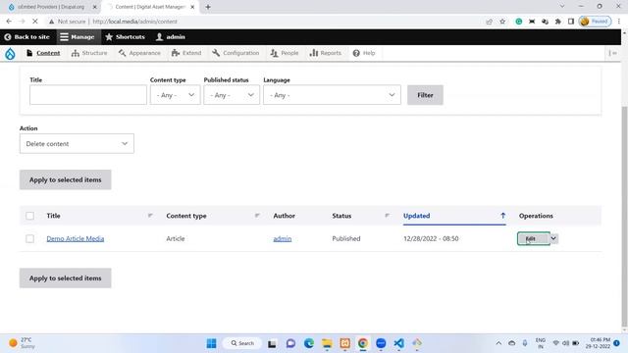Open Demo Article Media link
Image resolution: width=628 pixels, height=353 pixels.
[76, 238]
